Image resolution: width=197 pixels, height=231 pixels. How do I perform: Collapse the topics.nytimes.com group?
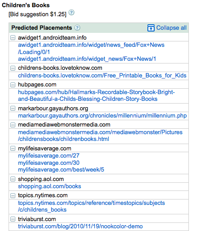[x=13, y=195]
